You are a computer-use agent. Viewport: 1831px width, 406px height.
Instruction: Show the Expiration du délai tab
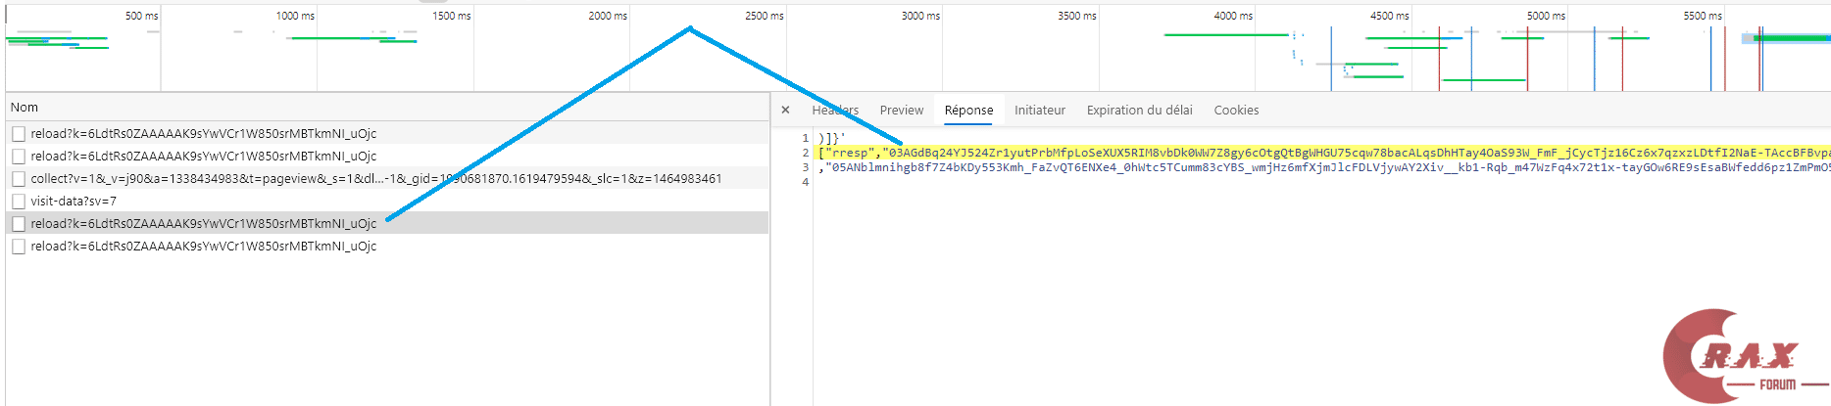point(1140,111)
